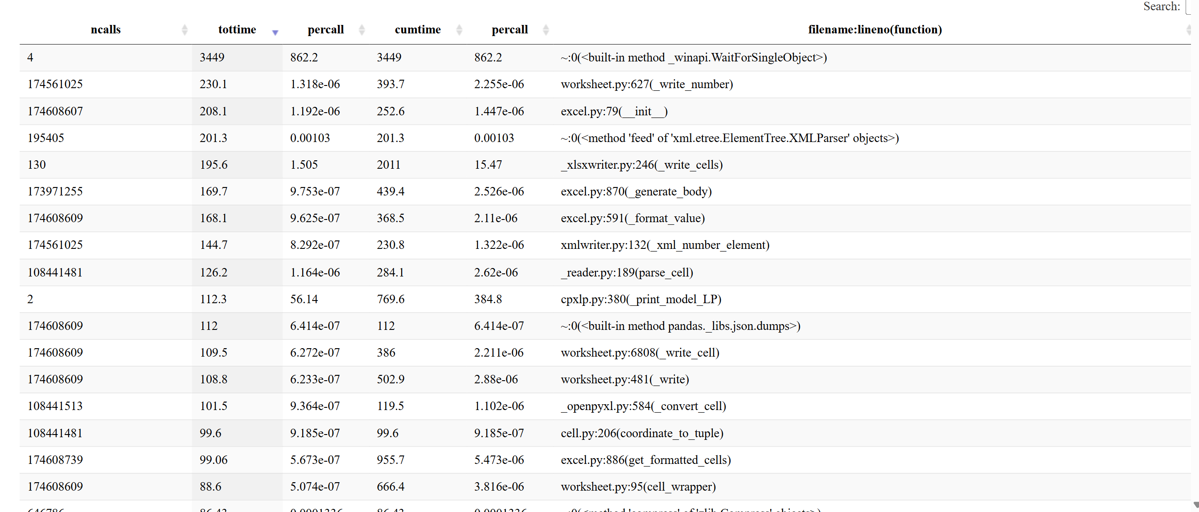
Task: Click sort icon at right of filename:lineno(function) header
Action: click(x=1188, y=30)
